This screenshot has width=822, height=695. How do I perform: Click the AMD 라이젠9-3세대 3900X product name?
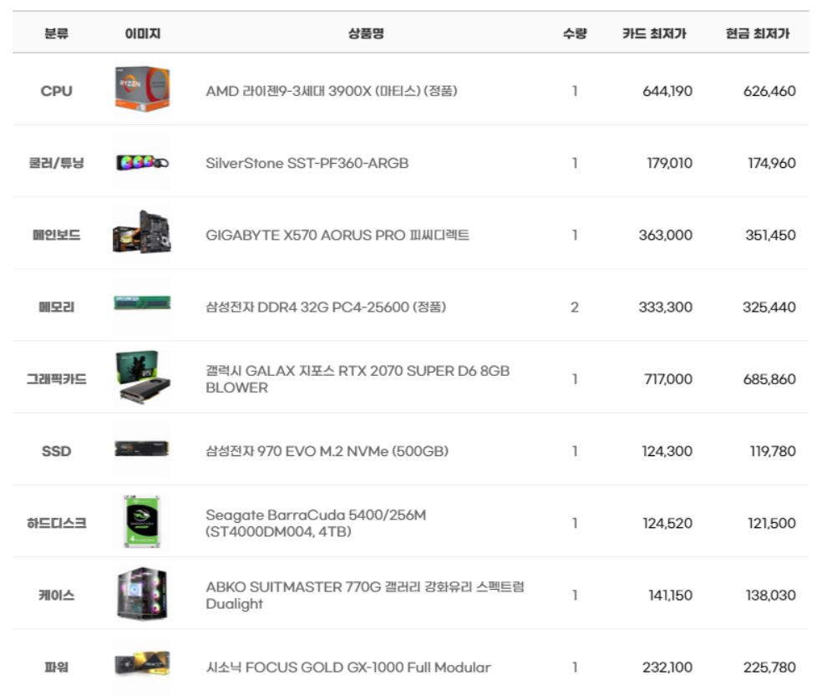[x=332, y=91]
